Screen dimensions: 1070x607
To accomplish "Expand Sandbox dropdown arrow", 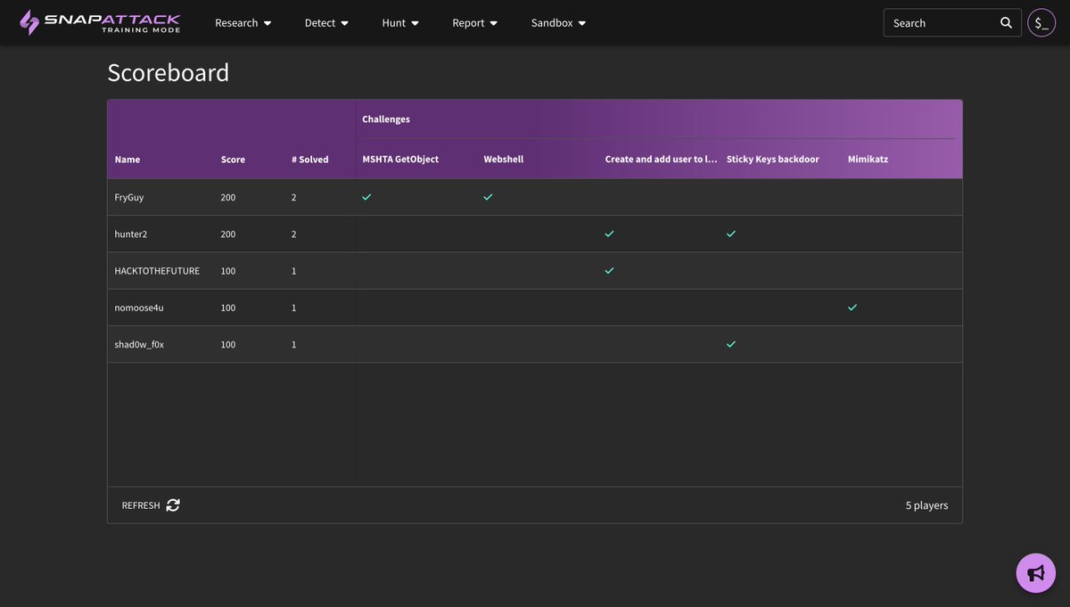I will 582,24.
